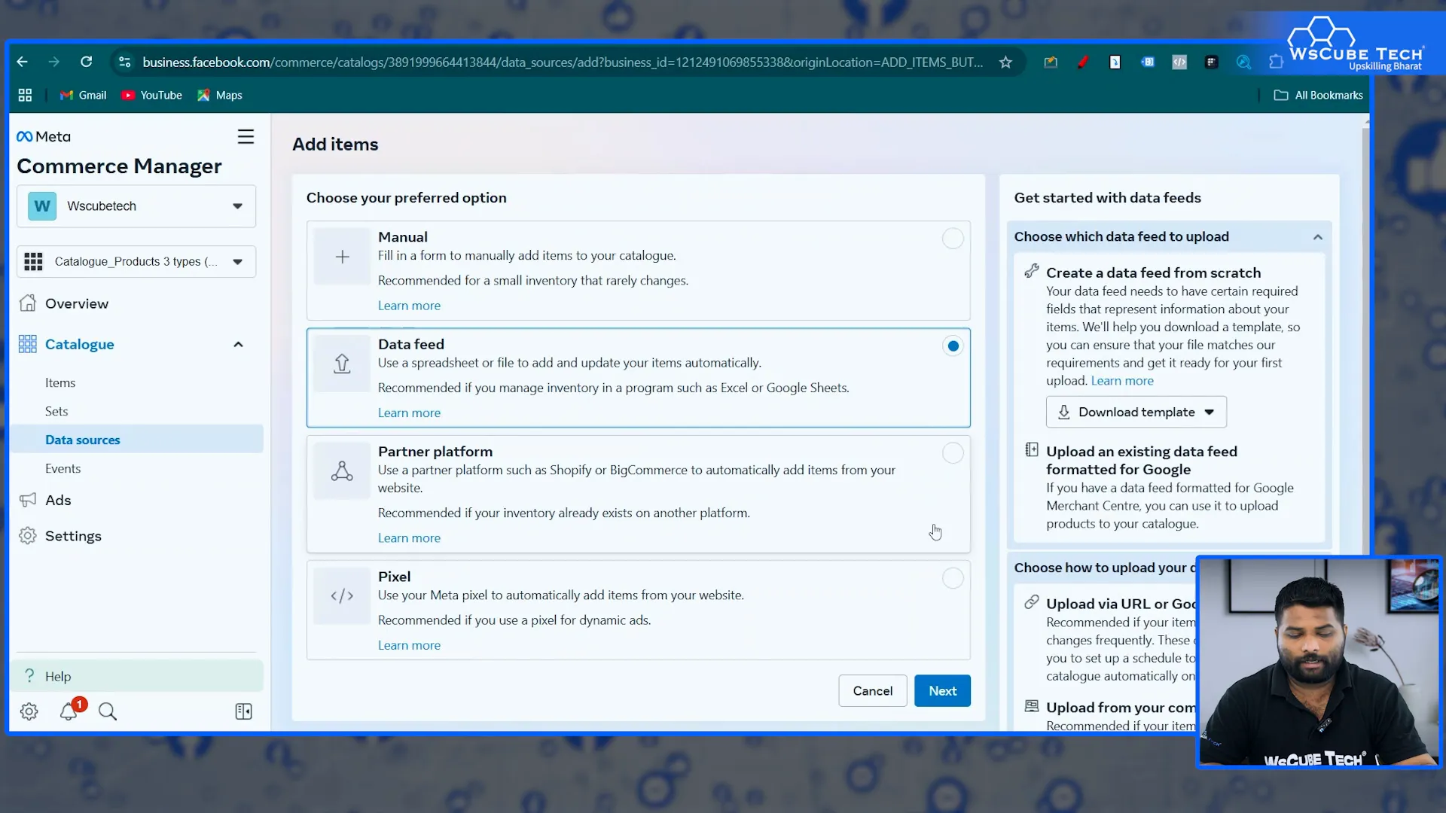Screen dimensions: 1446x813
Task: Open Gmail bookmark
Action: coord(84,95)
